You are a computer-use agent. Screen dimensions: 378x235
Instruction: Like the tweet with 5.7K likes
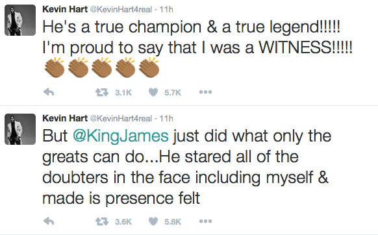click(153, 92)
